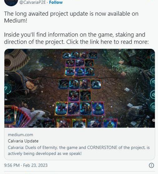Click the crossed-swords circular icon at top of game sidebar
This screenshot has width=158, height=174.
153,58
